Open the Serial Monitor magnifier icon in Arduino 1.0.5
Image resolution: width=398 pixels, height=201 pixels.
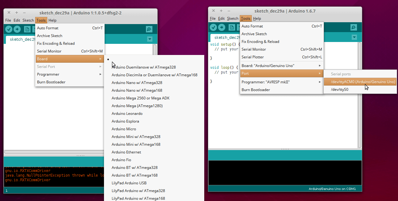tap(149, 29)
